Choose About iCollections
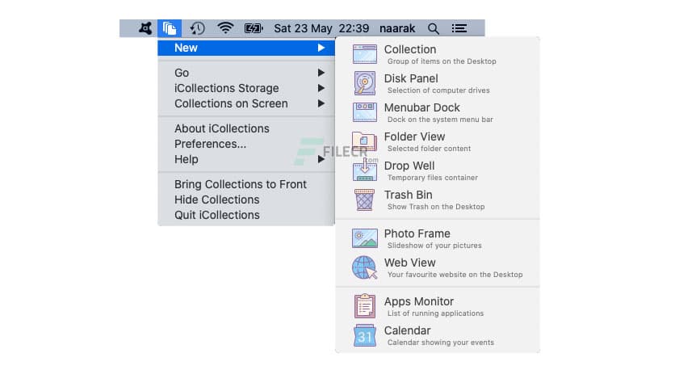The image size is (675, 391). coord(246,128)
